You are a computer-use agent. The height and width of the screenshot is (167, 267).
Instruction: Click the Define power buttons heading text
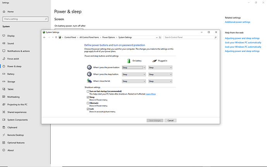click(x=115, y=45)
